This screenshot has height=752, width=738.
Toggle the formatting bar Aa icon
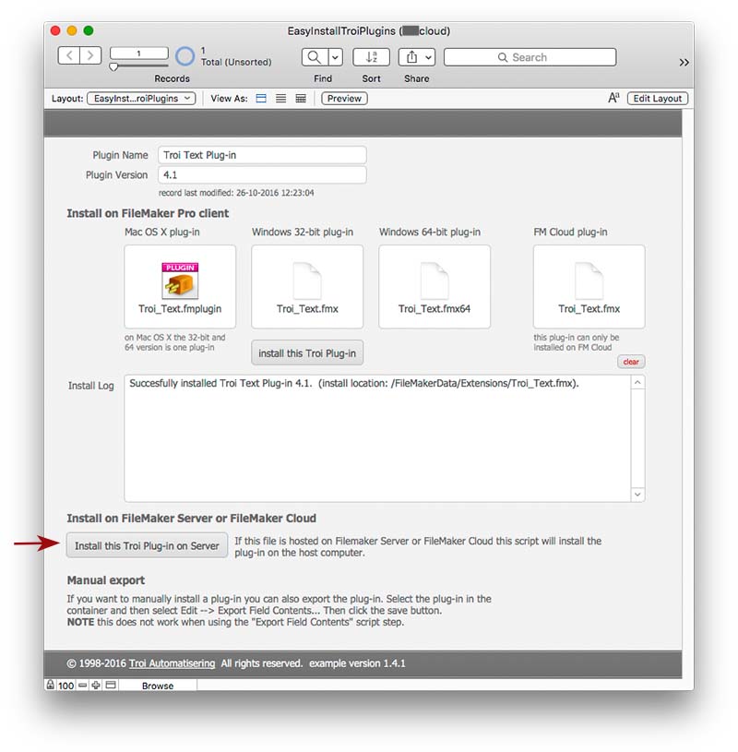pyautogui.click(x=613, y=98)
